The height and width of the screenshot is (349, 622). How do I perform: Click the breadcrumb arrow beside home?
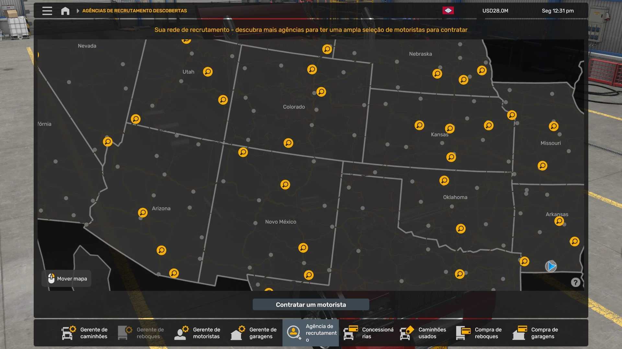tap(78, 11)
